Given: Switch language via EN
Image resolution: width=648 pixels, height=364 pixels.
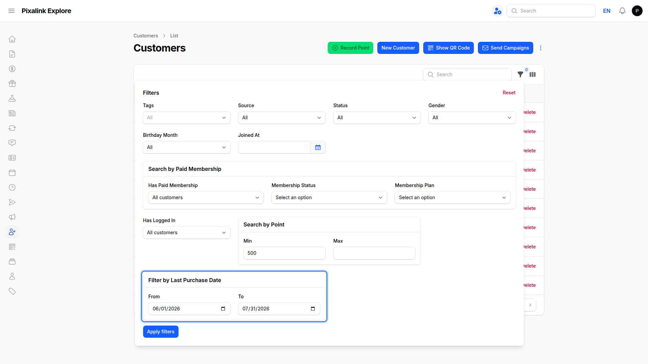Looking at the screenshot, I should click(x=607, y=11).
